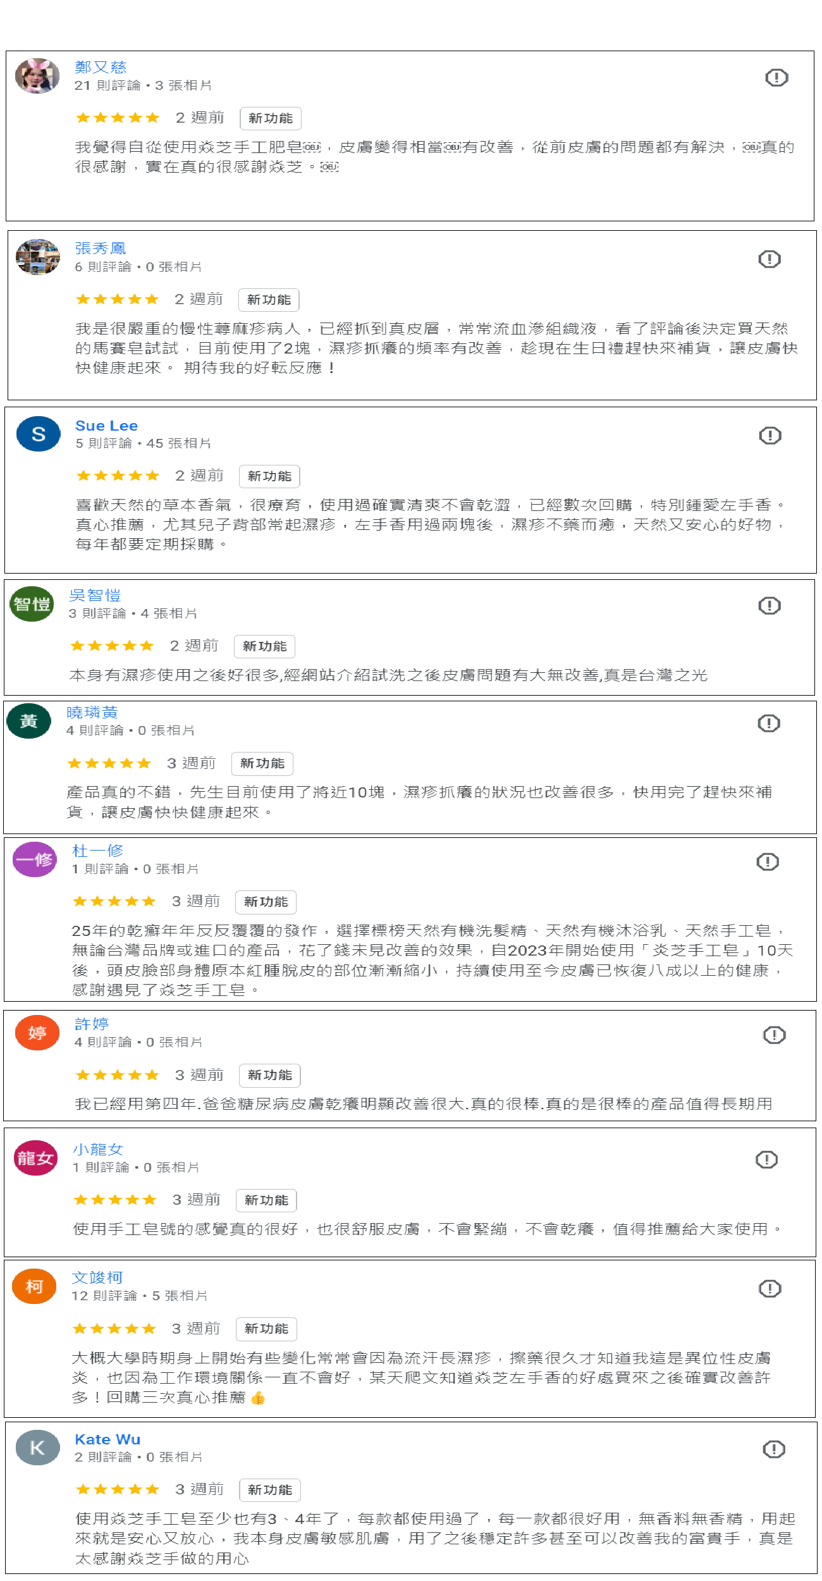
Task: Click report icon on 許婷's review
Action: tap(775, 1035)
